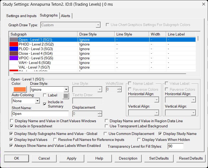The width and height of the screenshot is (208, 168).
Task: Enable Display Name and Value in Chart Values Windows
Action: 12,121
